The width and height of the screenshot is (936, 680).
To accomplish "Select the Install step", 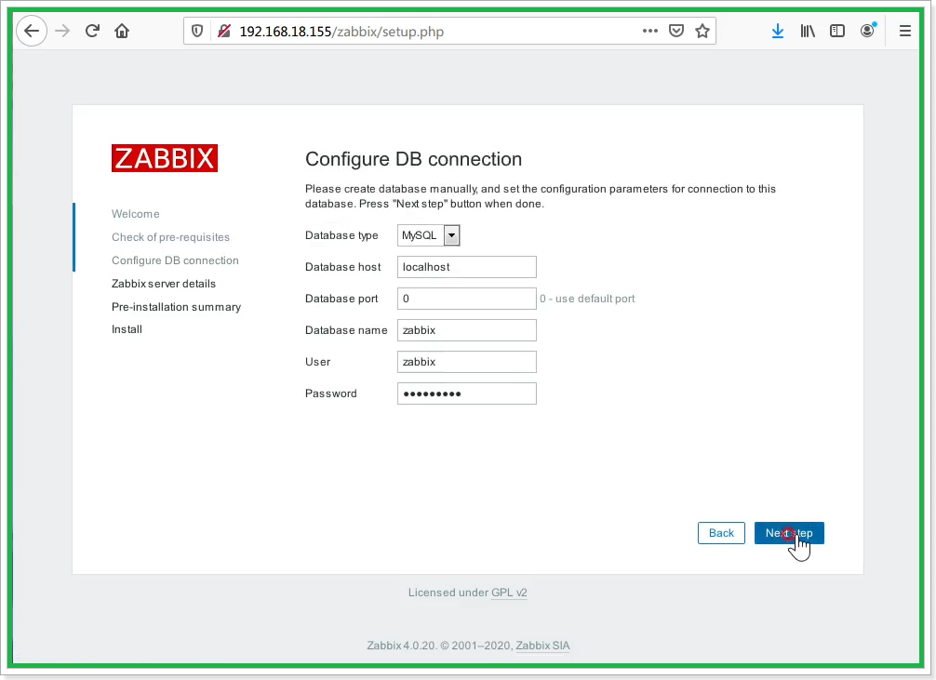I will point(127,329).
